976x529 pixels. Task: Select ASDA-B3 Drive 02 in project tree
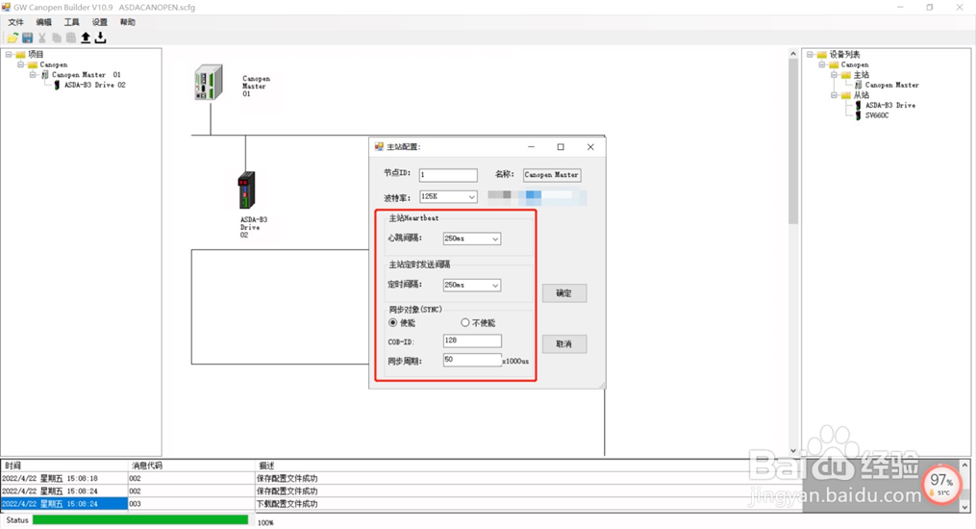click(94, 86)
